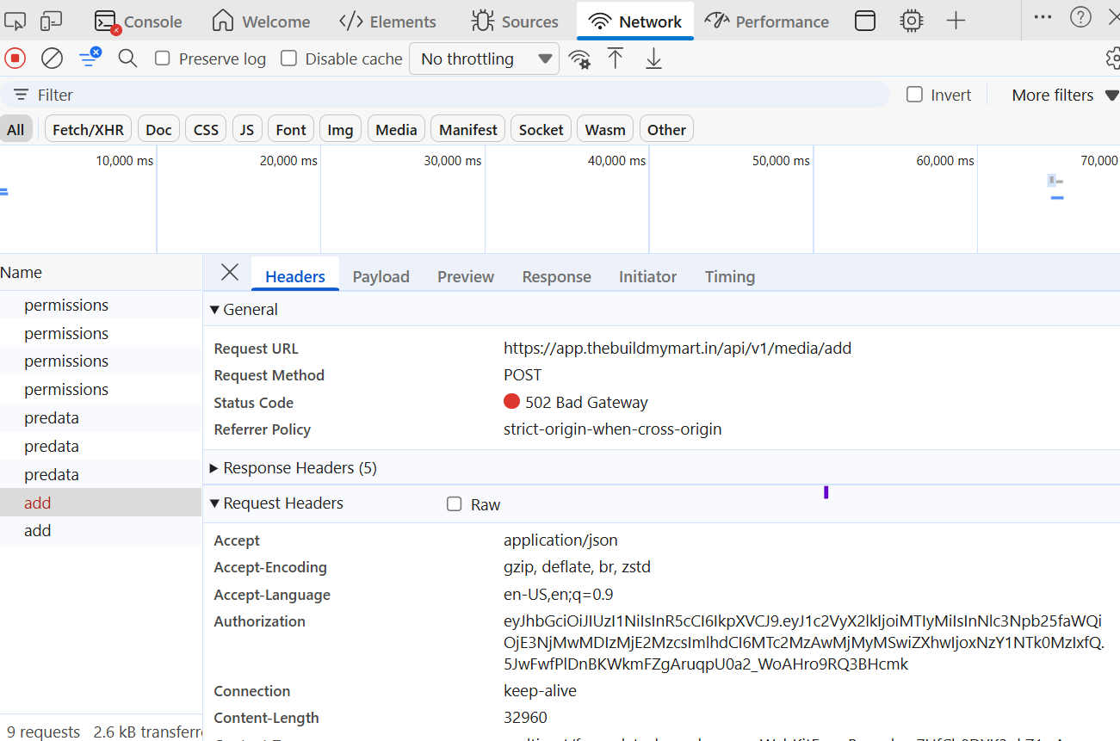Switch to the Sources tab
The image size is (1120, 741).
point(515,22)
